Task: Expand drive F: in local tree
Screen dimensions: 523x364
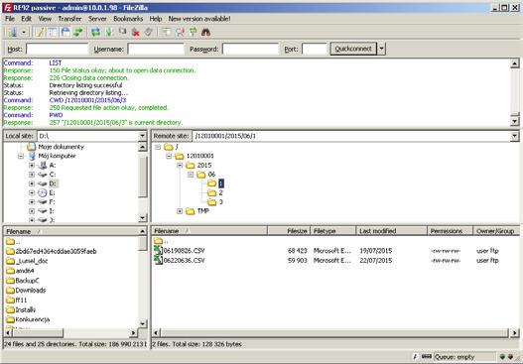Action: (x=32, y=202)
